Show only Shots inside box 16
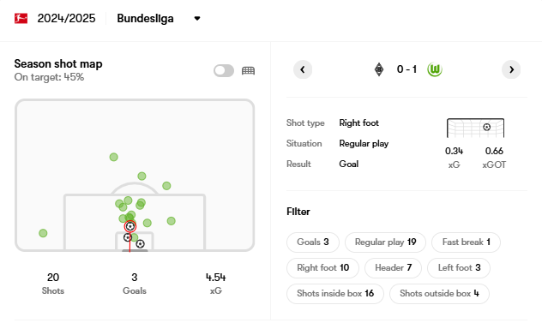This screenshot has width=542, height=329. pyautogui.click(x=335, y=294)
